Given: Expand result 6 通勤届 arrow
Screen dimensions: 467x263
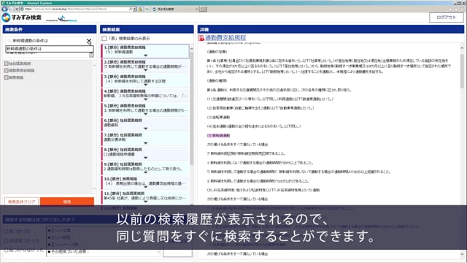Looking at the screenshot, I should click(146, 129).
